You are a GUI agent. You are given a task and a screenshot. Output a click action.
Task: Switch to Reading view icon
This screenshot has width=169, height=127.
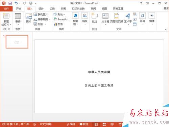(112, 124)
